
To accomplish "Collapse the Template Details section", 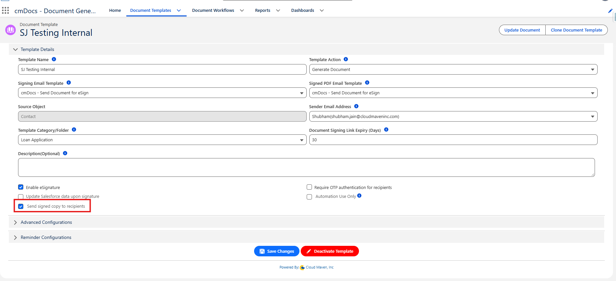I will pyautogui.click(x=306, y=49).
